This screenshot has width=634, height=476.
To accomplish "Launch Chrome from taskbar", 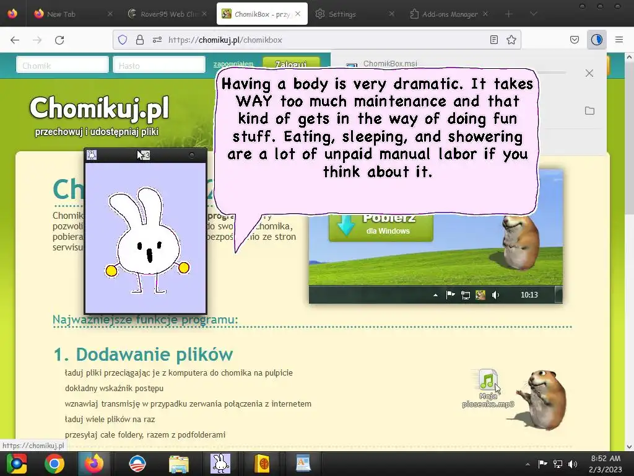I will pyautogui.click(x=54, y=464).
